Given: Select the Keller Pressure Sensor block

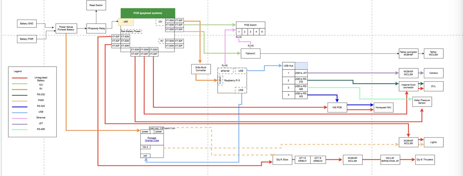Looking at the screenshot, I should pos(422,102).
